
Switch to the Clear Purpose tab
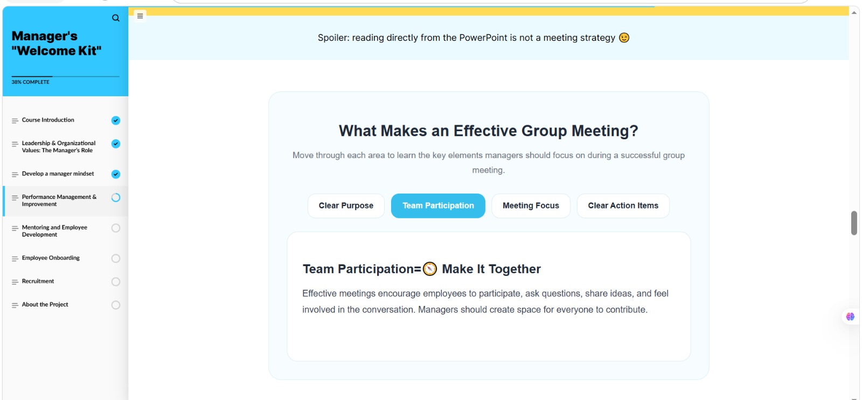(x=346, y=206)
